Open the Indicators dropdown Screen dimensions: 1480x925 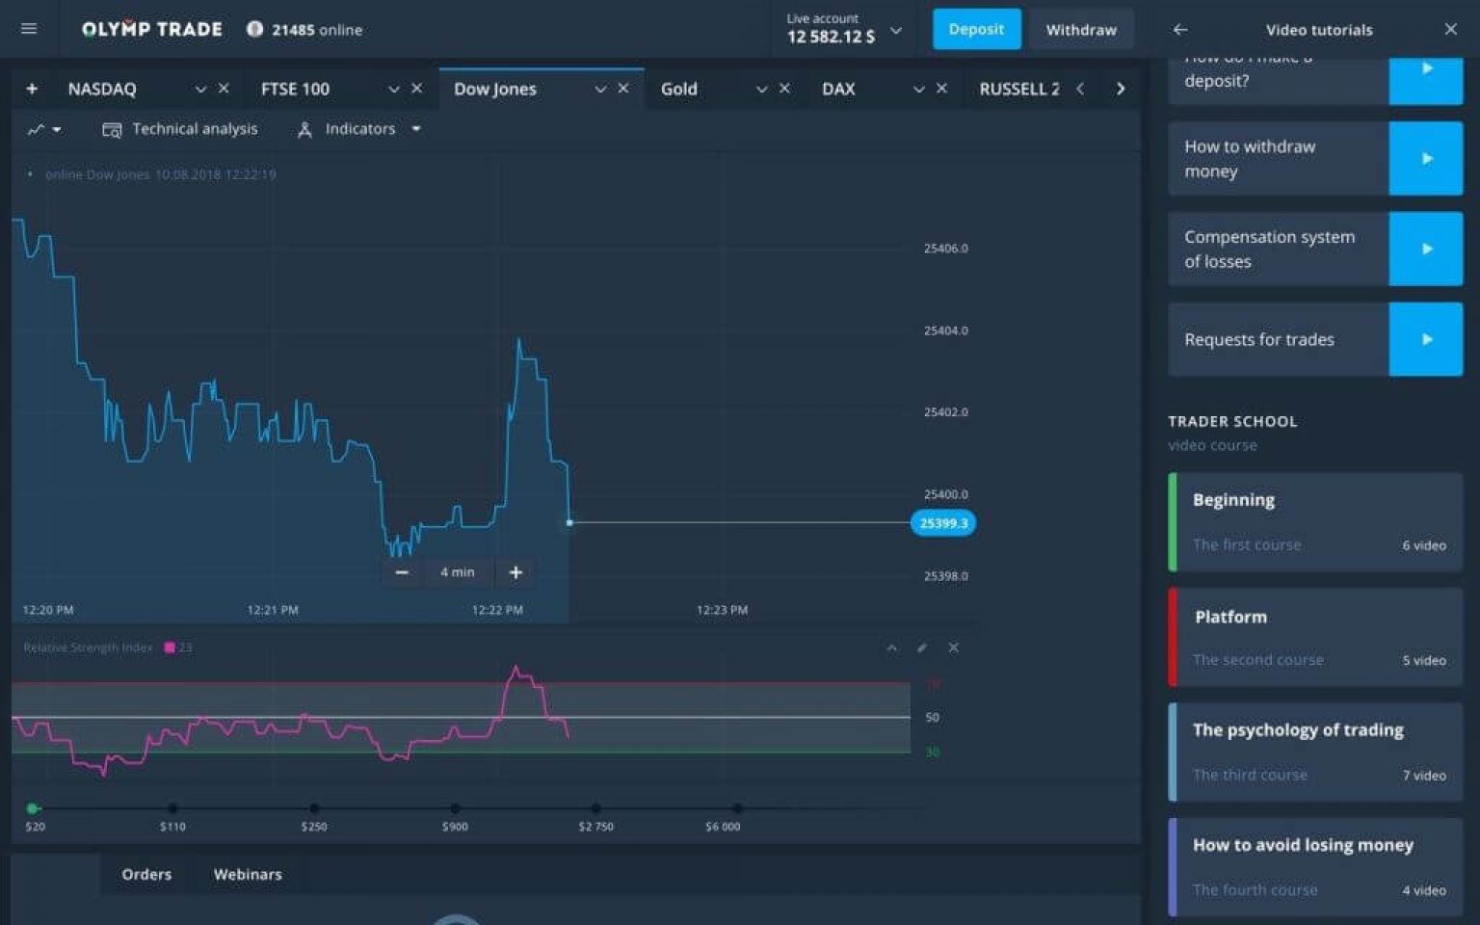358,129
